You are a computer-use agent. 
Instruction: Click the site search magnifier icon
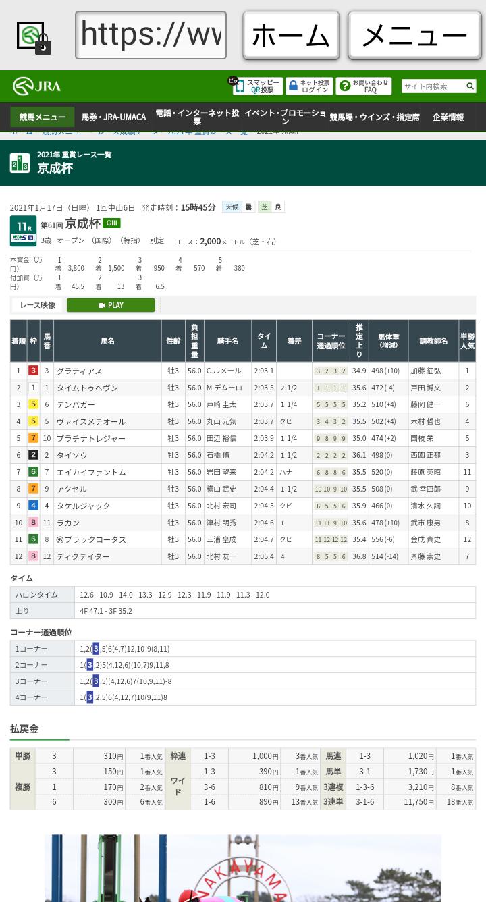(470, 86)
